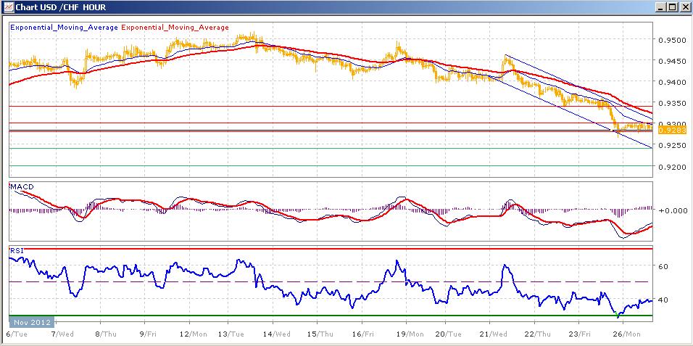Screen dimensions: 693x346
Task: Click the RSI 40 level label
Action: pos(662,300)
